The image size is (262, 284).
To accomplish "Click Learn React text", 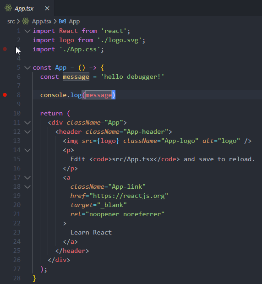I will [91, 232].
